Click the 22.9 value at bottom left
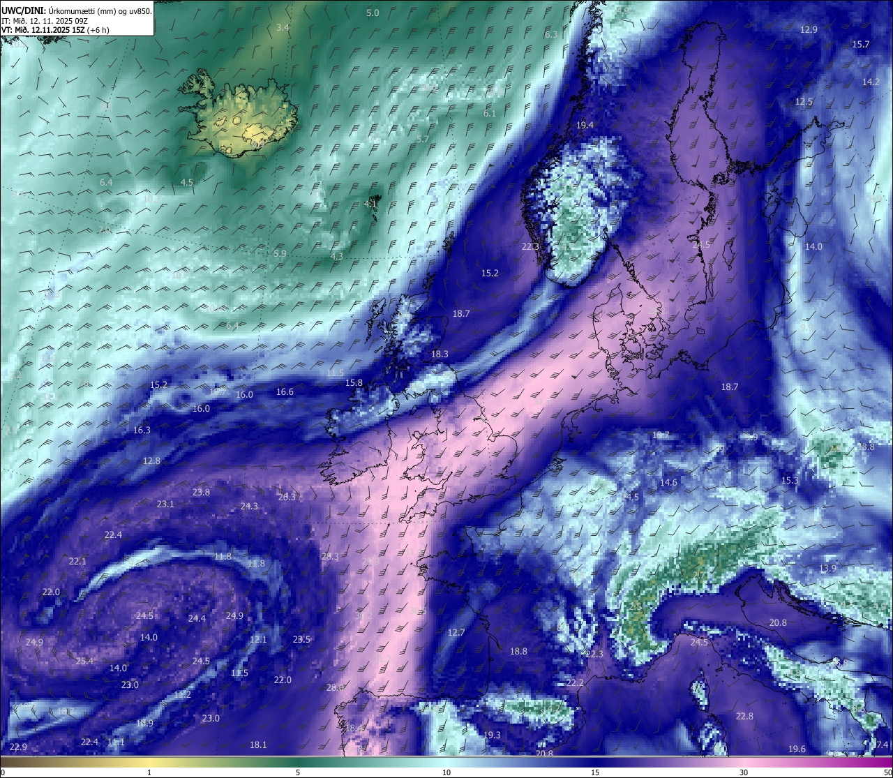The image size is (893, 778). (18, 747)
